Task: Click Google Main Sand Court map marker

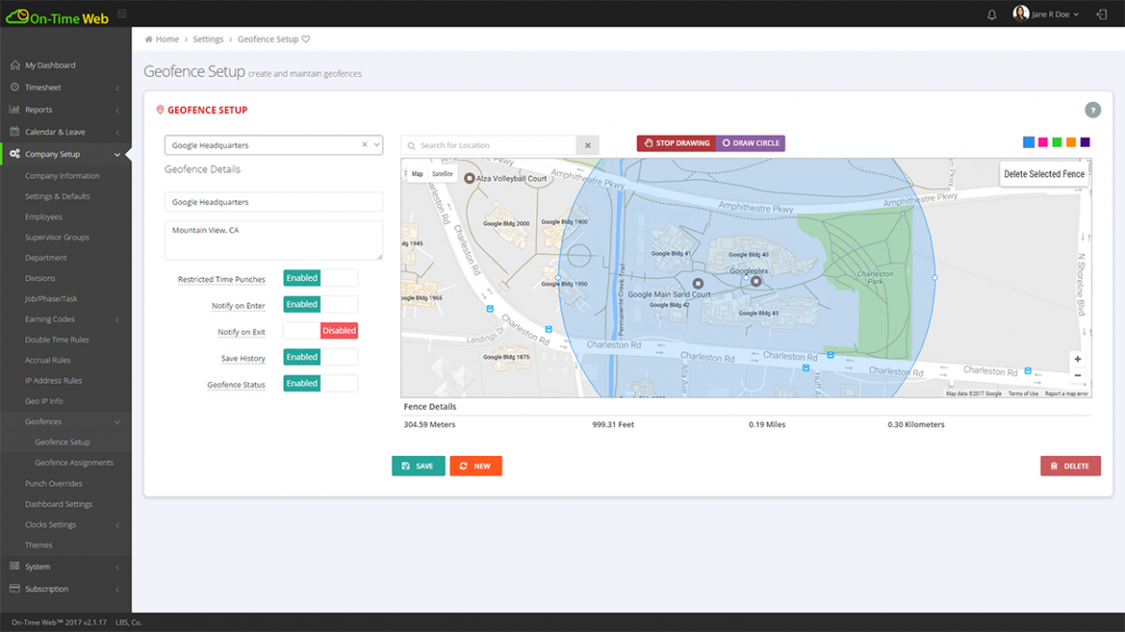Action: [697, 283]
